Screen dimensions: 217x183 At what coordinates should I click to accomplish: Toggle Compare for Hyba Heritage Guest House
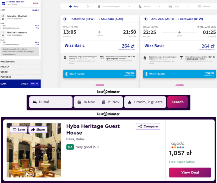pos(148,126)
